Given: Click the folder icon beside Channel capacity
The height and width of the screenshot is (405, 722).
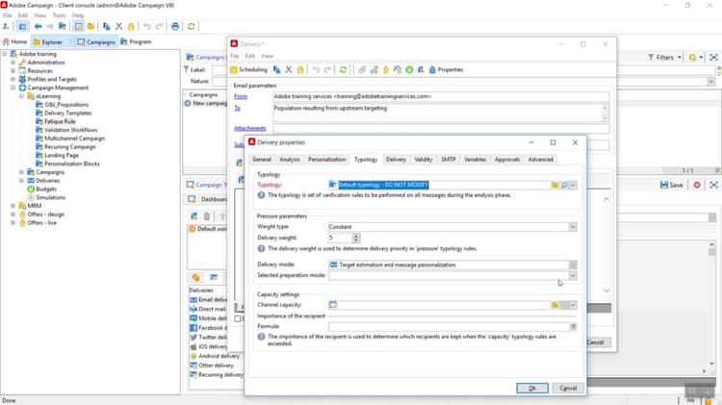Looking at the screenshot, I should click(x=554, y=305).
